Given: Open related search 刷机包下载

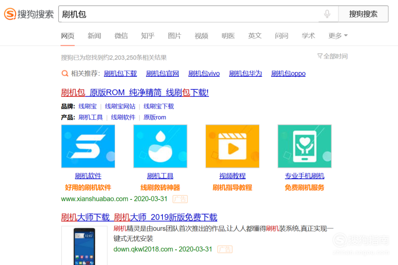Looking at the screenshot, I should point(120,74).
